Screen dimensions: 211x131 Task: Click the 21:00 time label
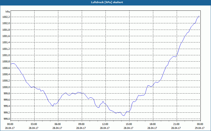tap(177, 124)
